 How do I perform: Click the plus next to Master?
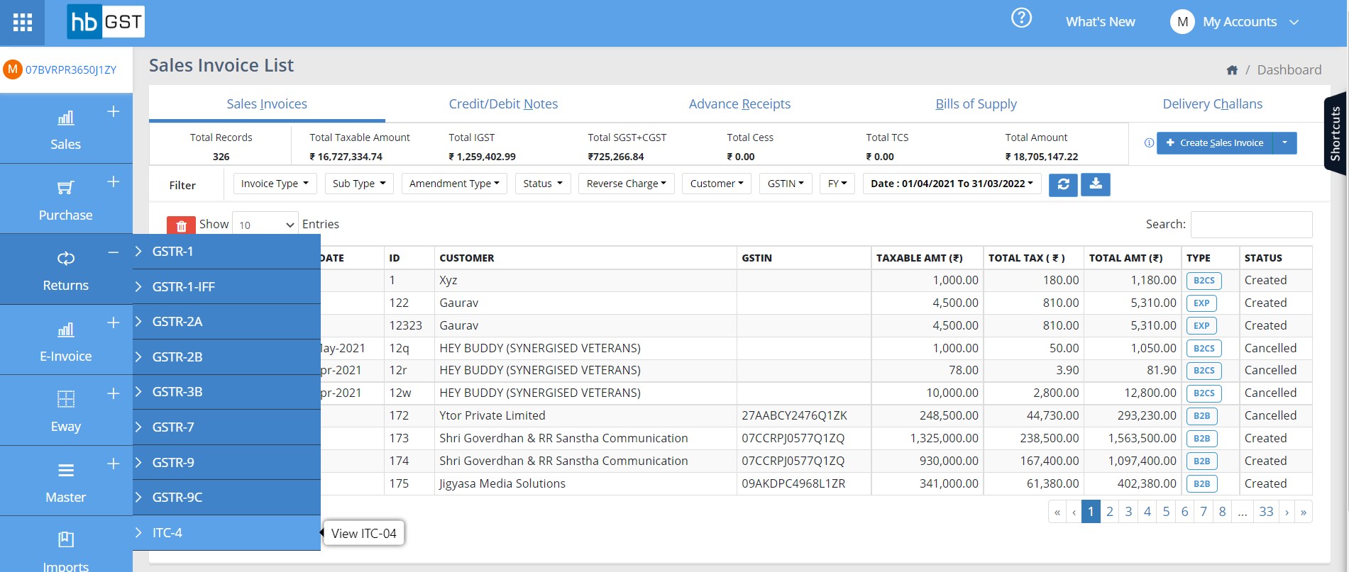pyautogui.click(x=113, y=464)
